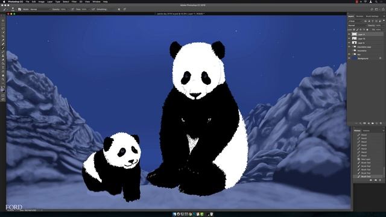The height and width of the screenshot is (217, 386).
Task: Filter layers by pixel layers icon
Action: (365, 22)
